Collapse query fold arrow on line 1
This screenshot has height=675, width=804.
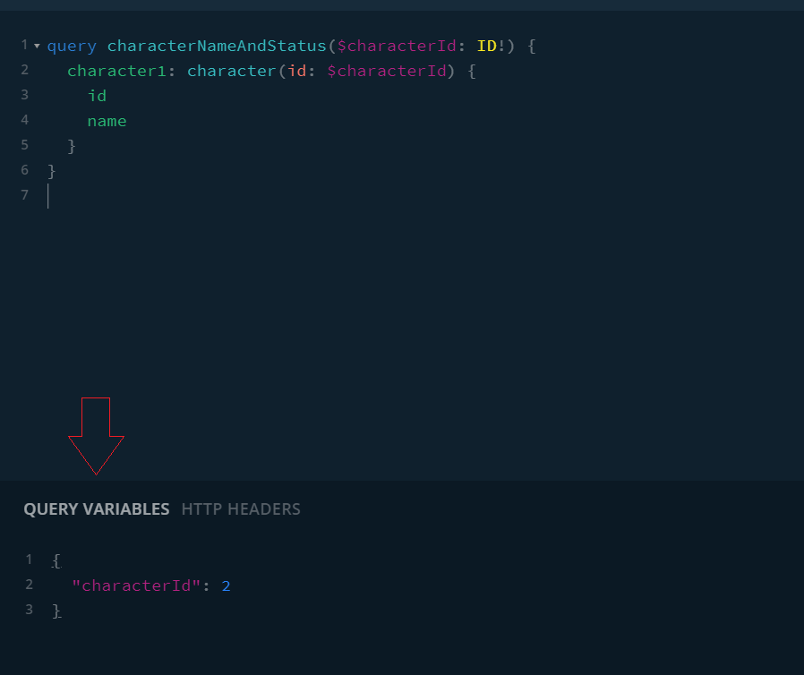pos(37,46)
